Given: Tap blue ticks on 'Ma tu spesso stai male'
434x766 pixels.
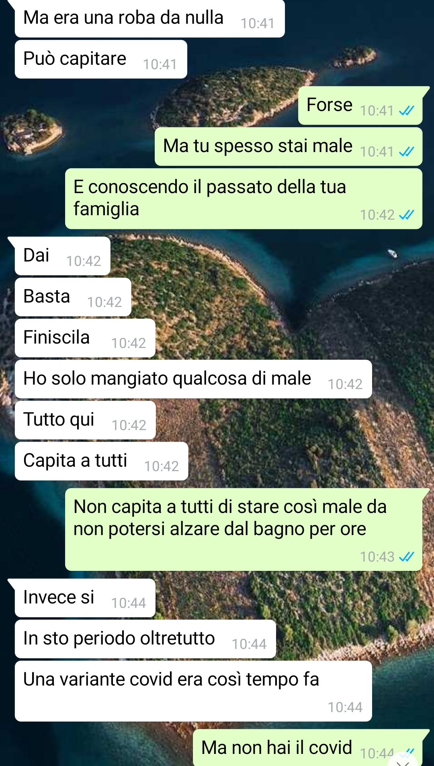Looking at the screenshot, I should tap(407, 152).
